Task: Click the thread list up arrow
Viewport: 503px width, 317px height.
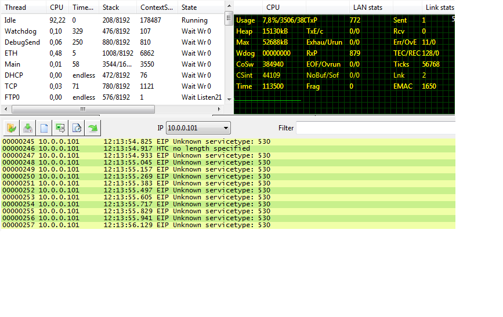Action: tap(229, 6)
